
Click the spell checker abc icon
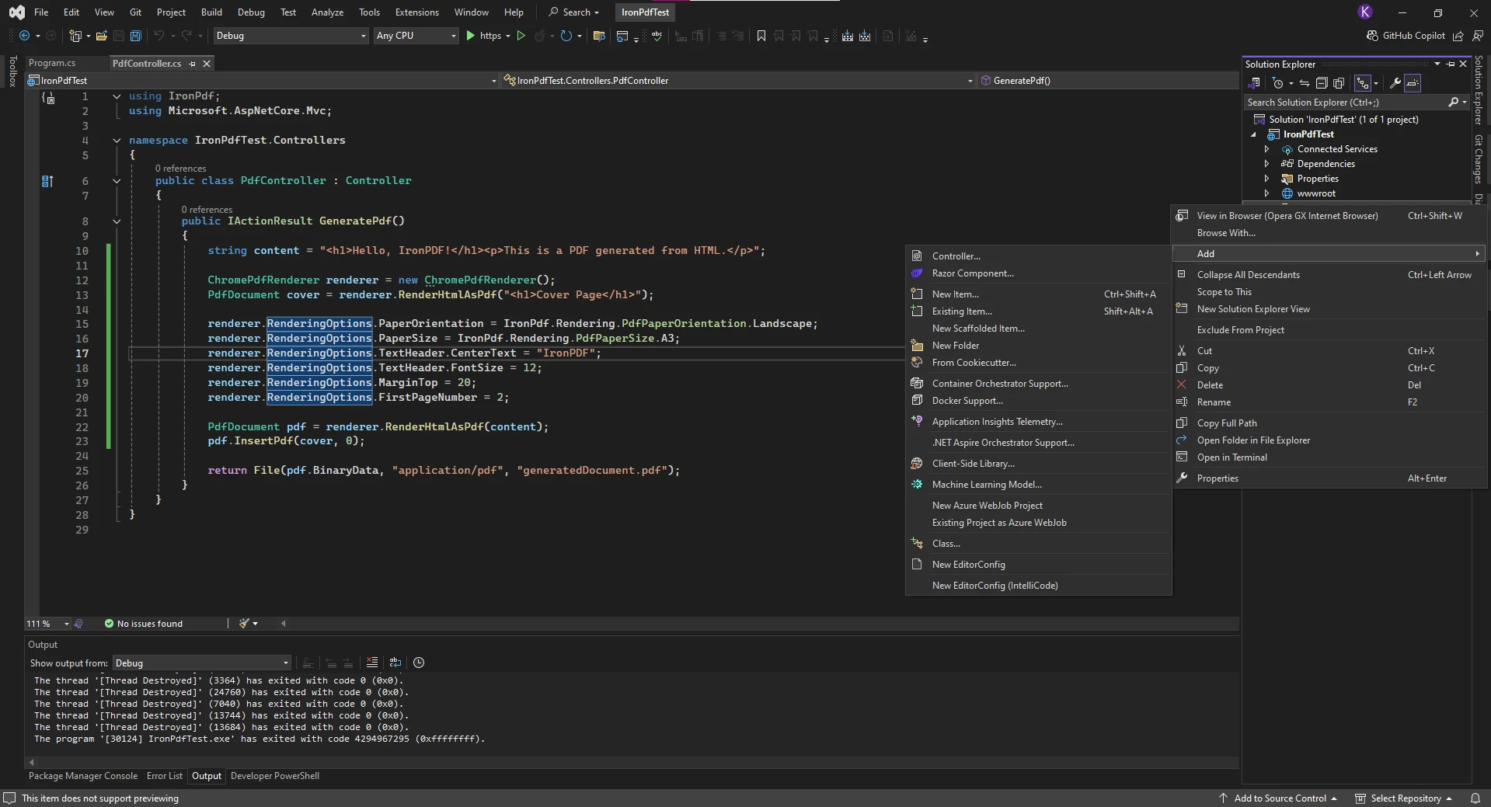pos(657,36)
